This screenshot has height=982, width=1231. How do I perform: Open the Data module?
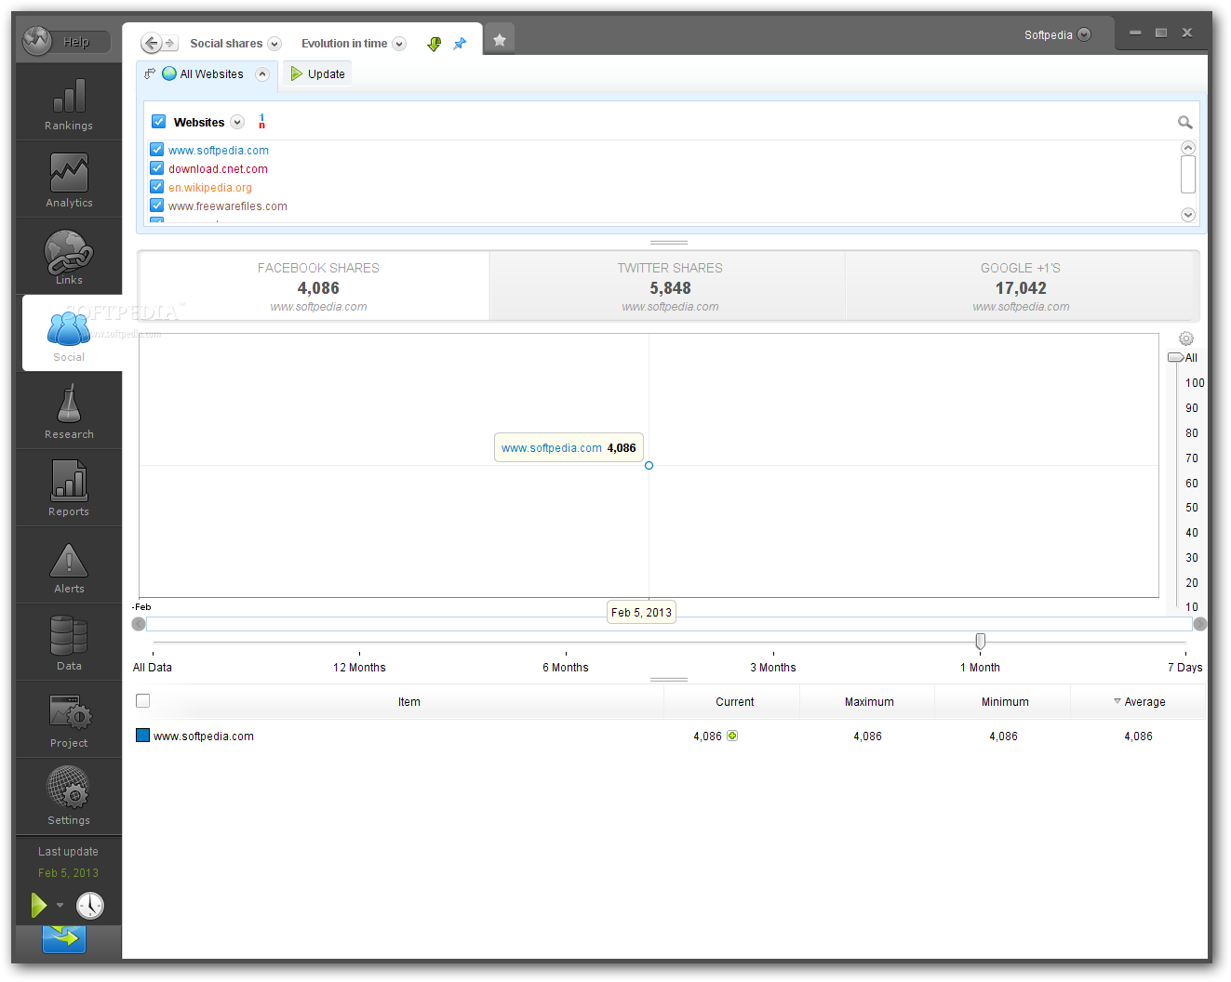[69, 643]
